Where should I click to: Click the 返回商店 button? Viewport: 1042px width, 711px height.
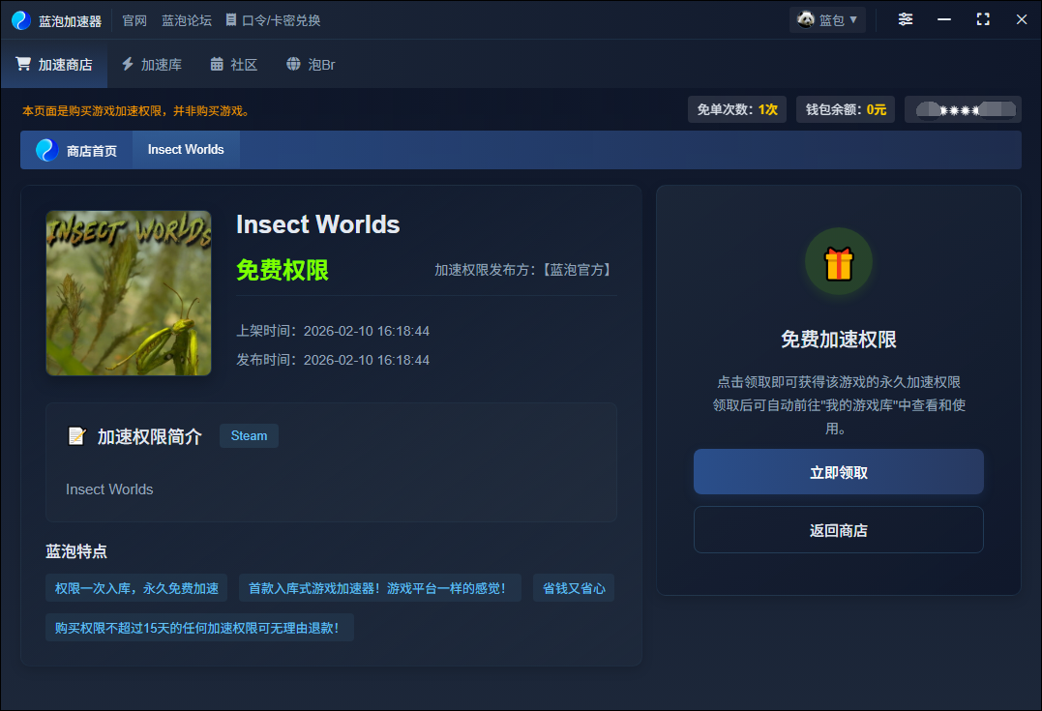(838, 530)
